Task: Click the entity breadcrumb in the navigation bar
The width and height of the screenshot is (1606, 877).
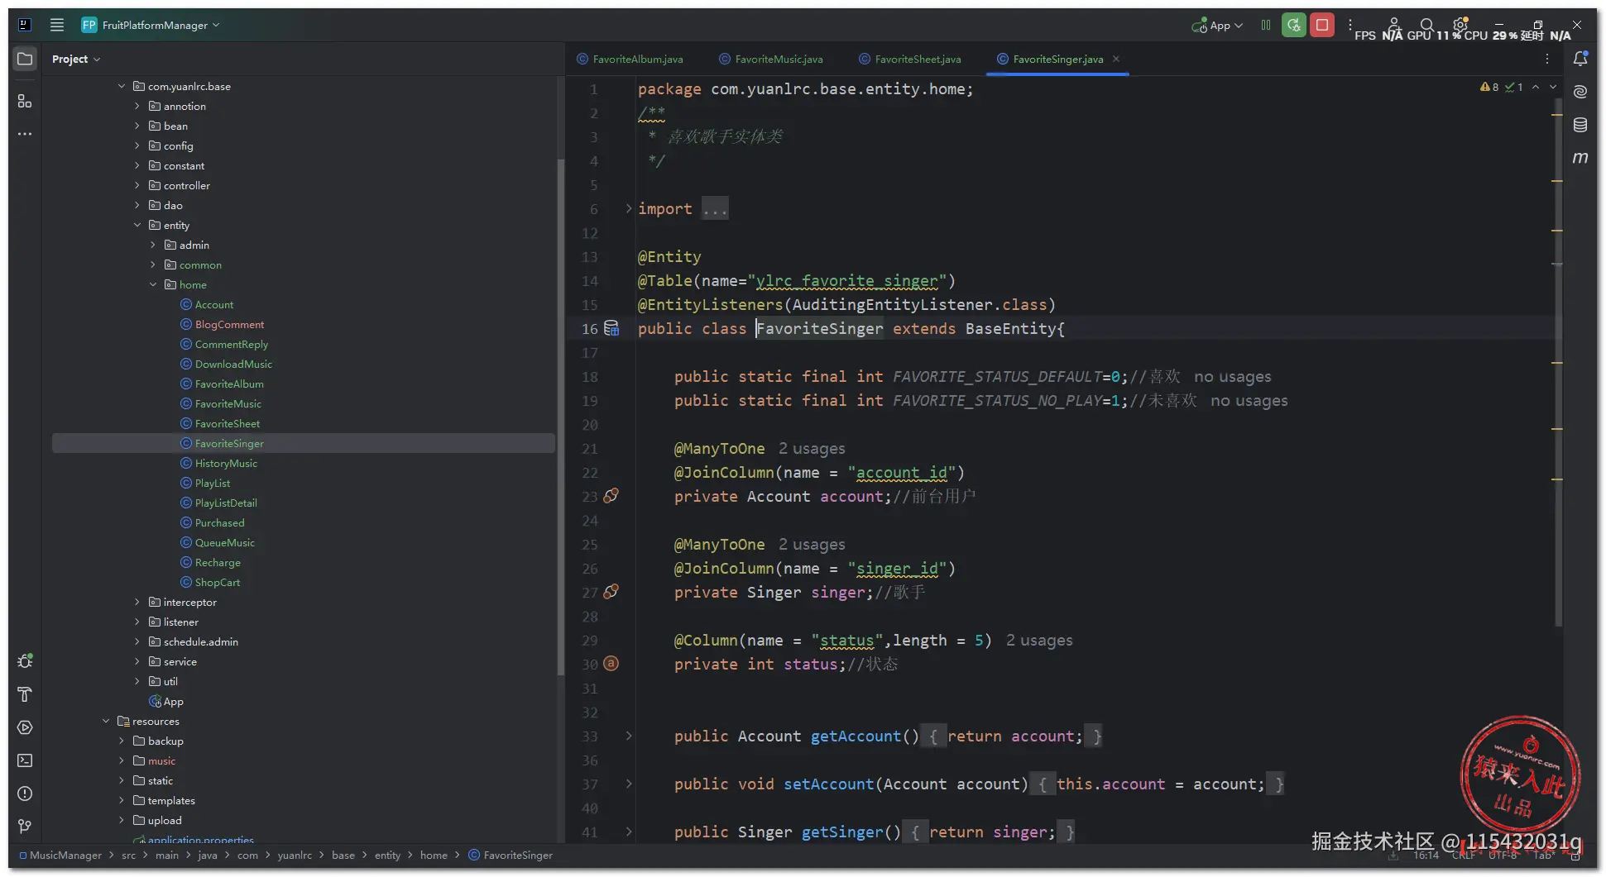Action: 387,856
